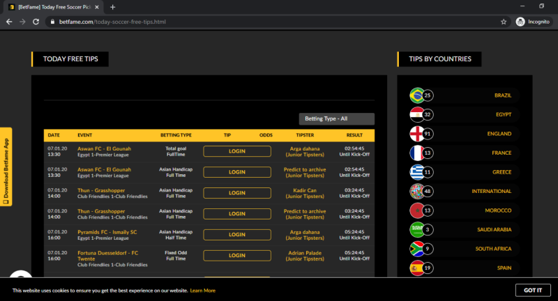Click the BETTING TYPE column header
The width and height of the screenshot is (558, 301).
point(176,135)
